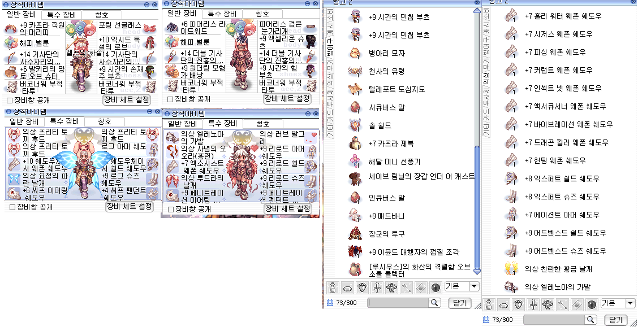Viewport: 638px width, 327px height.
Task: Open 기본 sort dropdown in left storage window
Action: click(x=474, y=287)
